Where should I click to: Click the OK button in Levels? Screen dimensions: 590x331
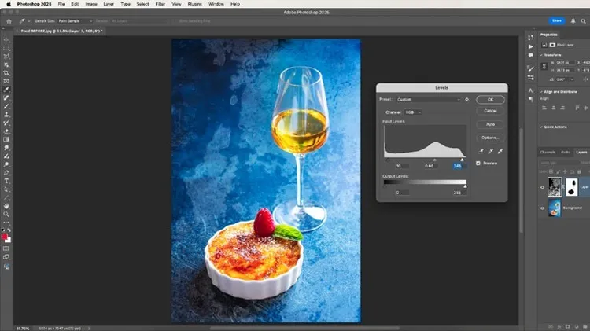click(490, 100)
